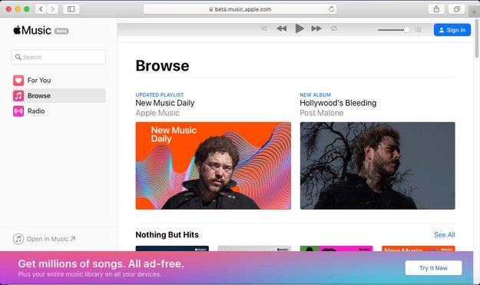Viewport: 480px width, 285px height.
Task: Adjust the volume slider
Action: (394, 30)
